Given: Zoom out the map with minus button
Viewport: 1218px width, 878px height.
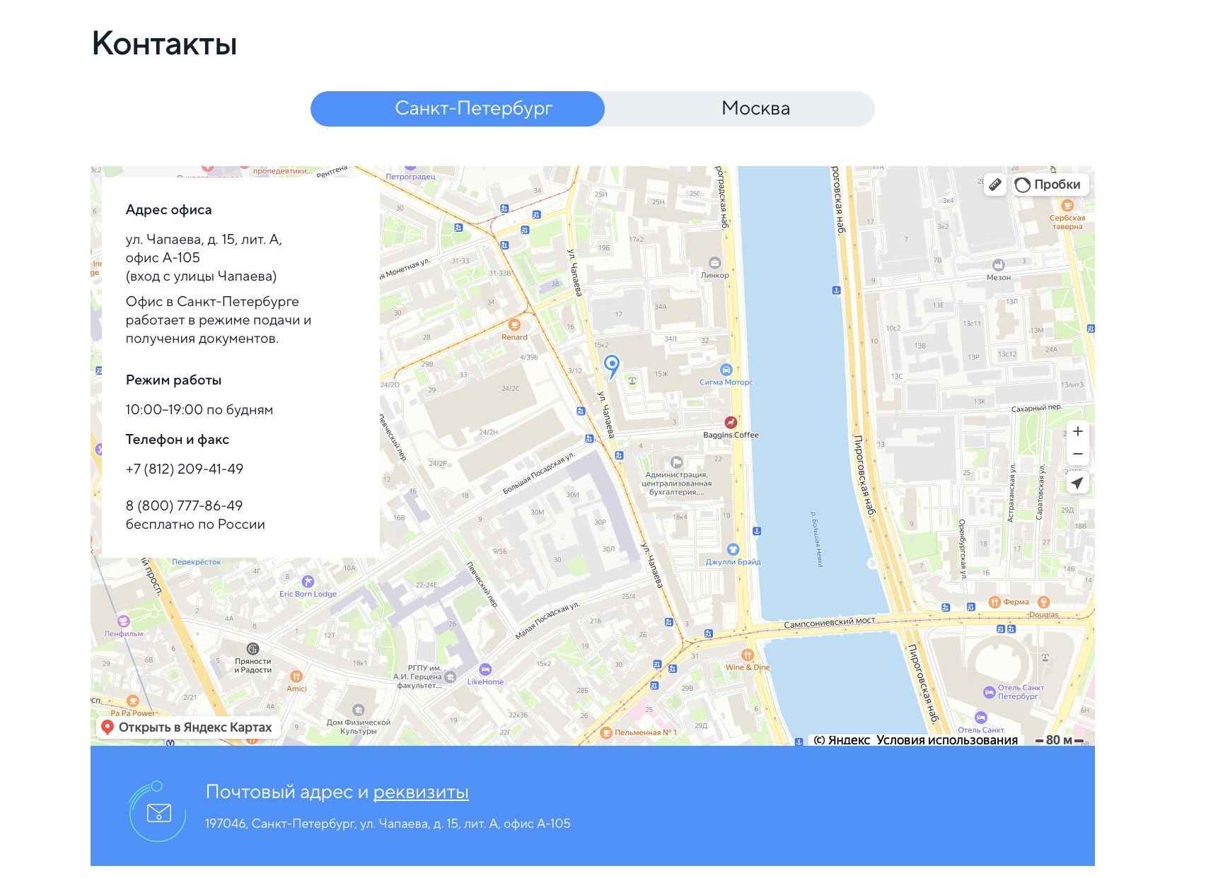Looking at the screenshot, I should (1077, 454).
